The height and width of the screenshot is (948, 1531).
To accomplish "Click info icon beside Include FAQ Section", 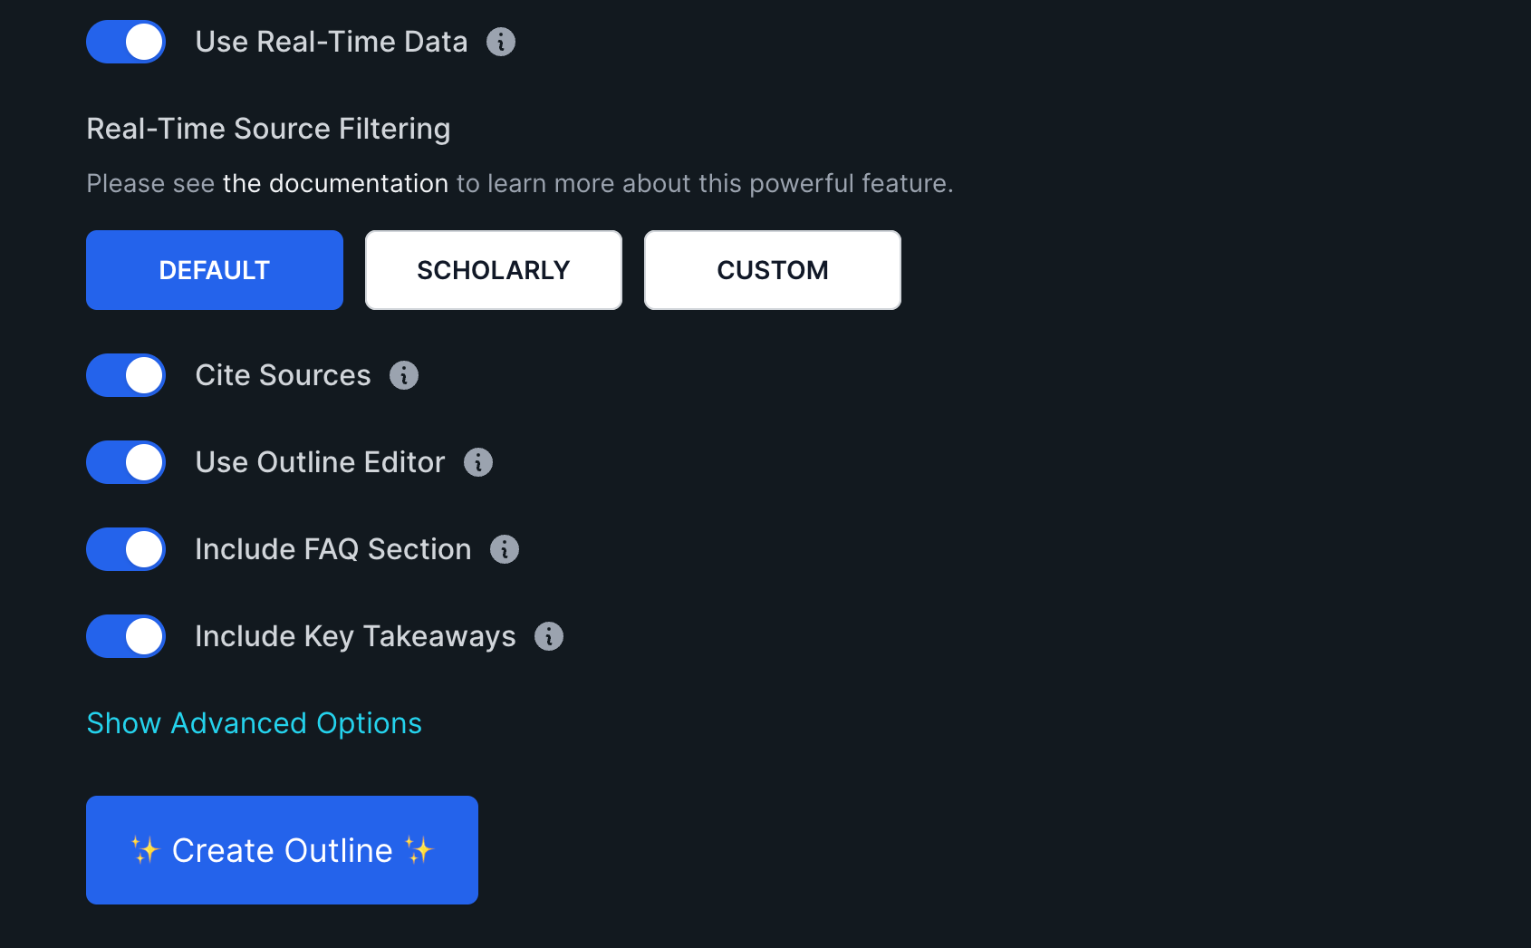I will tap(505, 549).
